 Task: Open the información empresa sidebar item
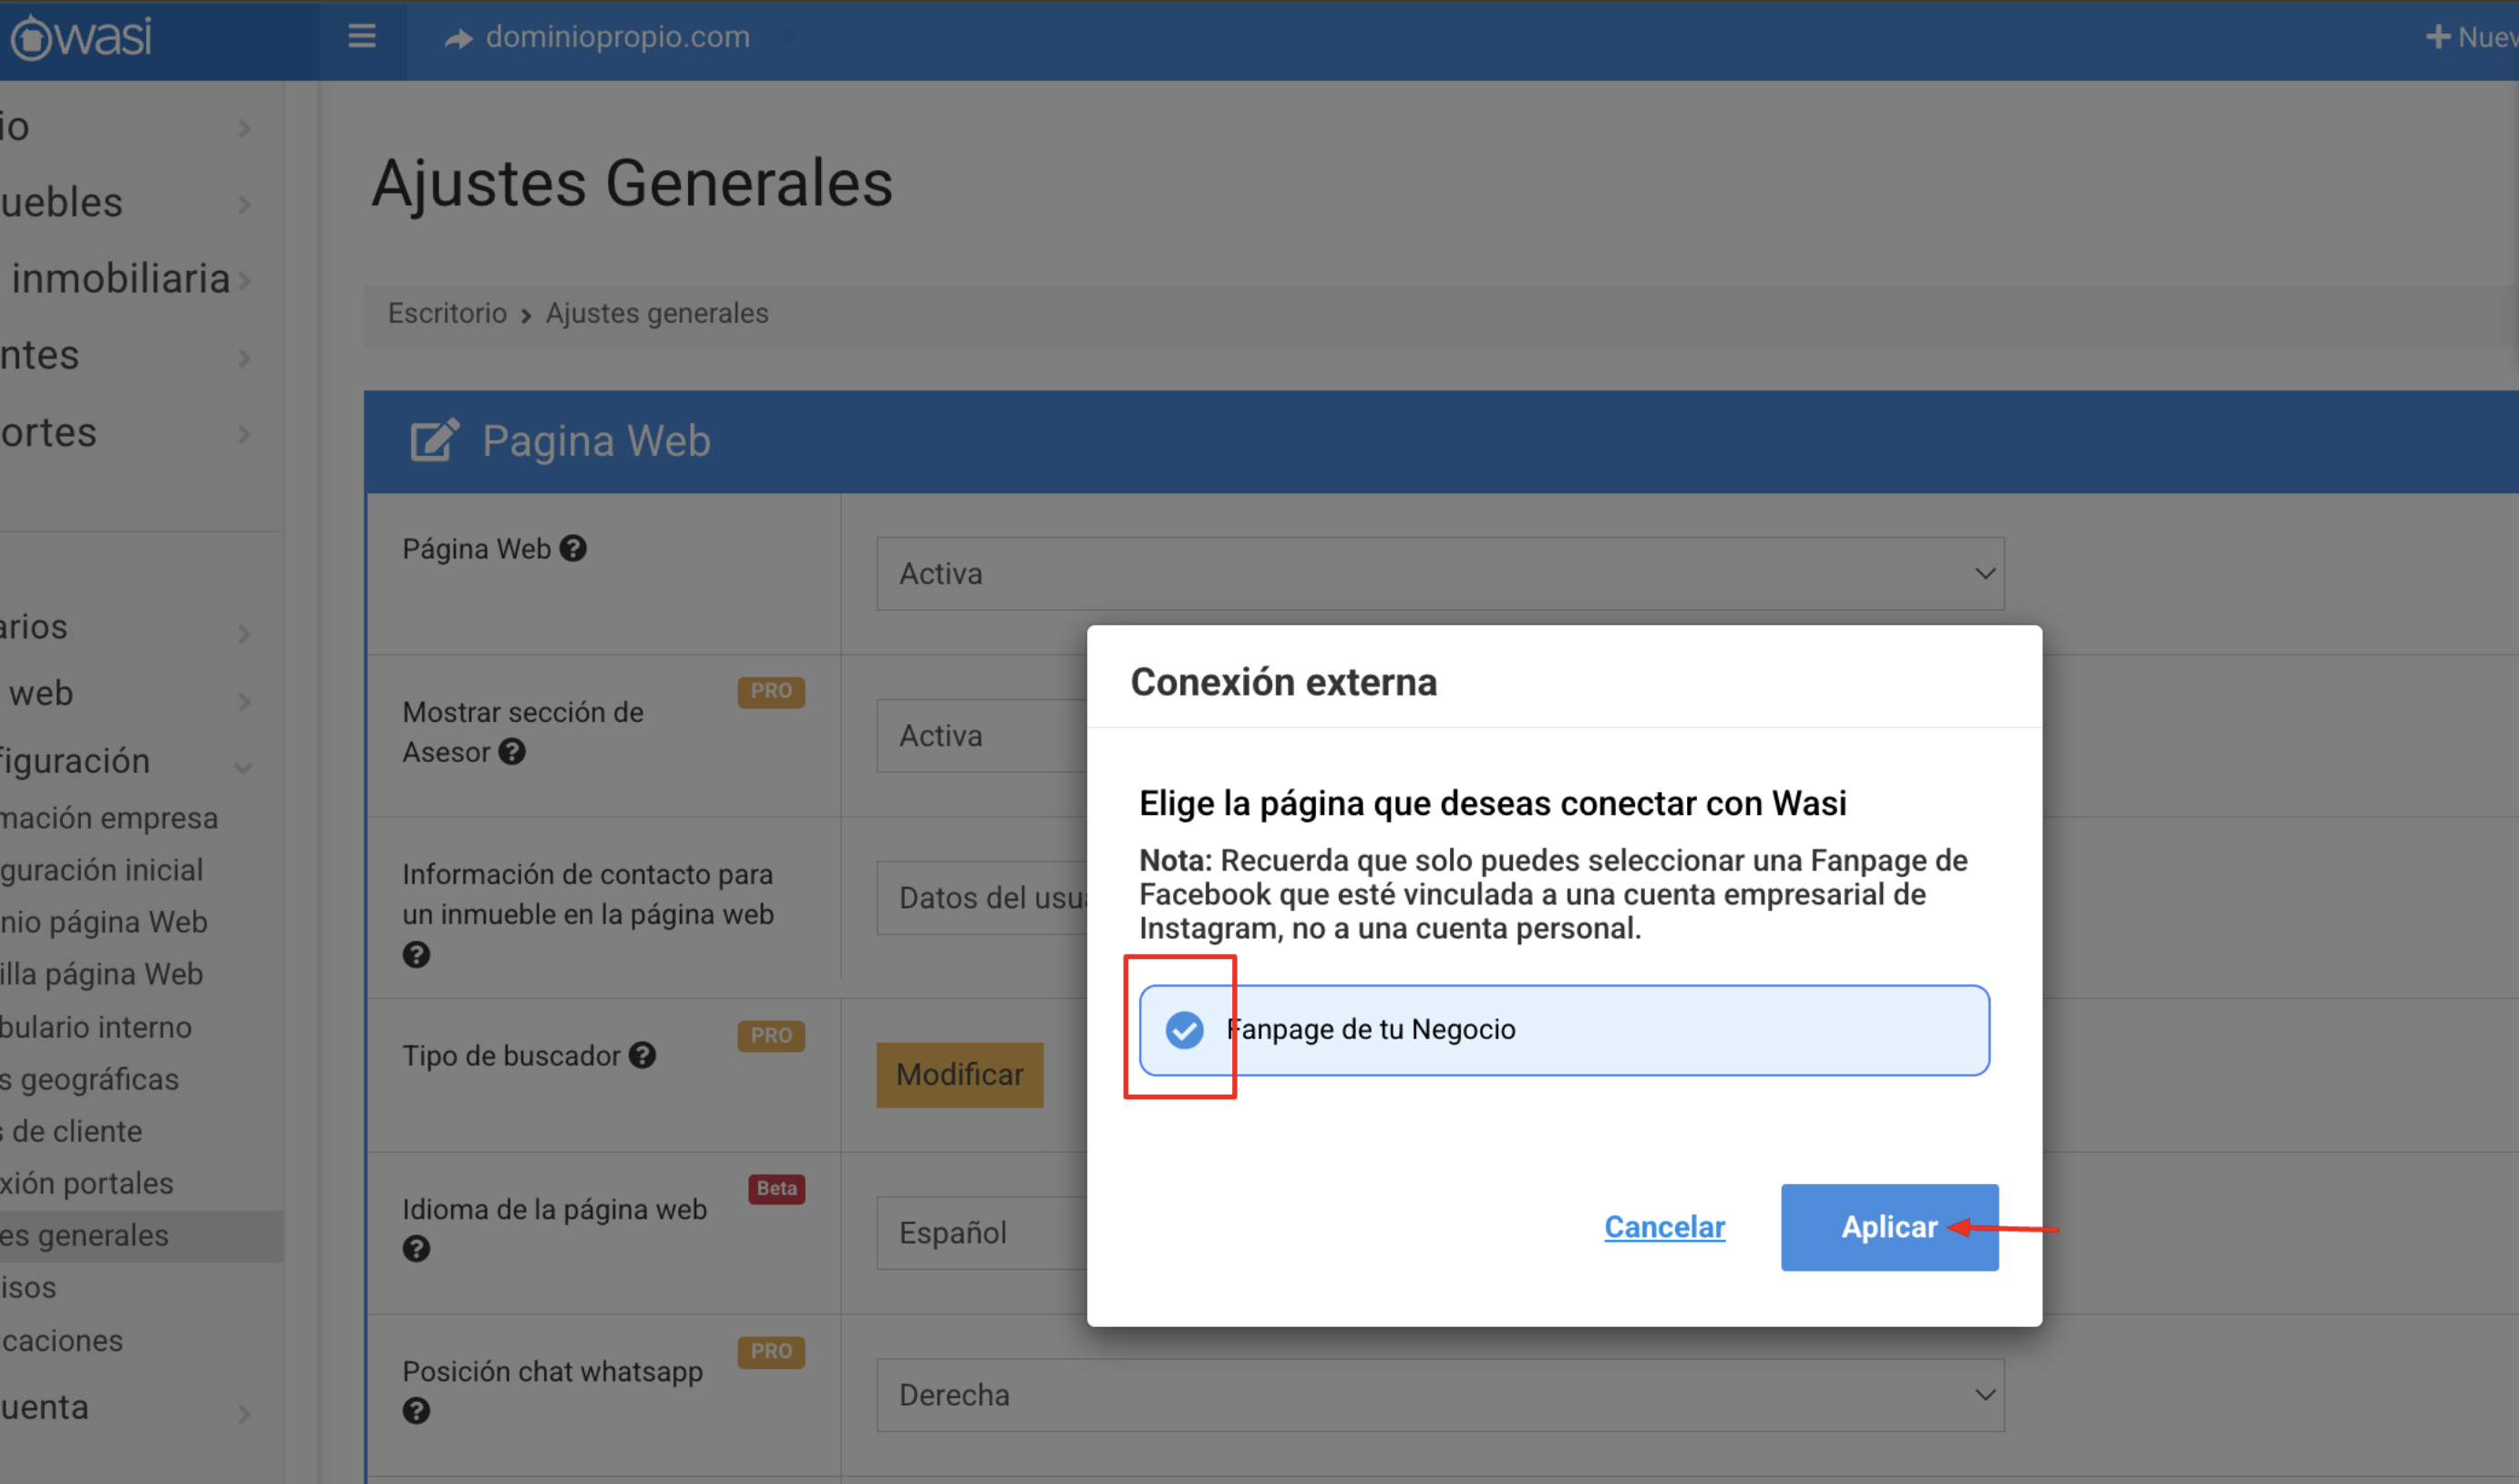click(110, 818)
